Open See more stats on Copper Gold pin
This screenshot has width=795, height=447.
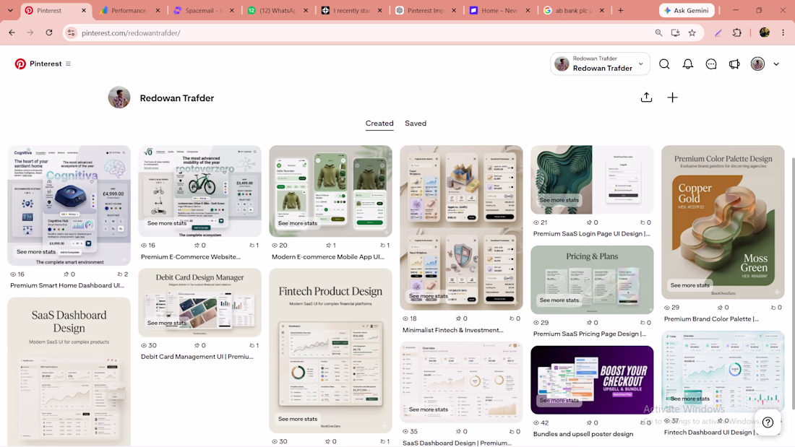(689, 285)
